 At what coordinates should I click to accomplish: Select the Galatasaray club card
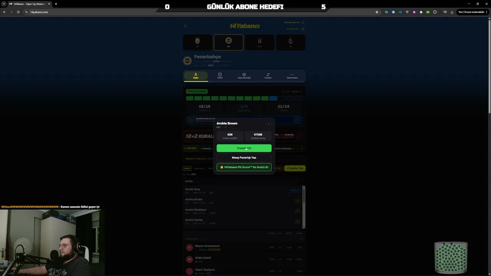click(198, 42)
